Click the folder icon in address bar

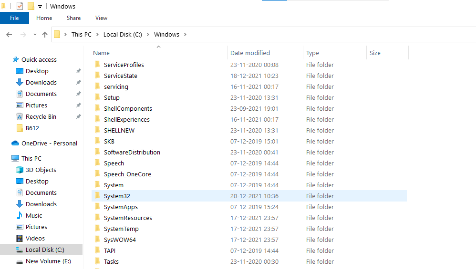pos(57,35)
